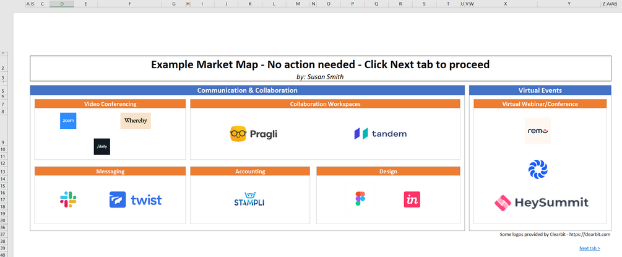Select column D header
The width and height of the screenshot is (622, 257).
pos(62,4)
